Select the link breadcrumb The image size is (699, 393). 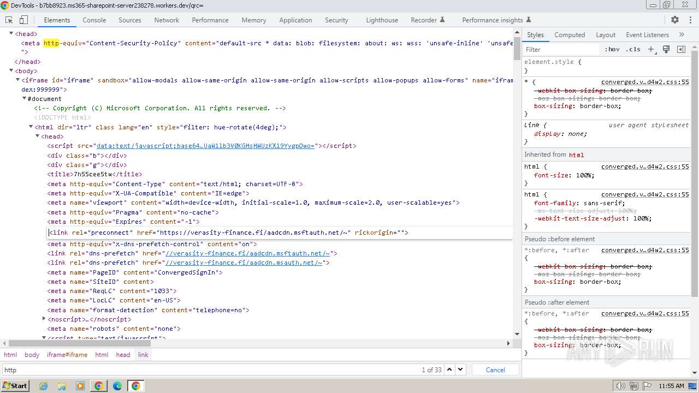point(143,355)
